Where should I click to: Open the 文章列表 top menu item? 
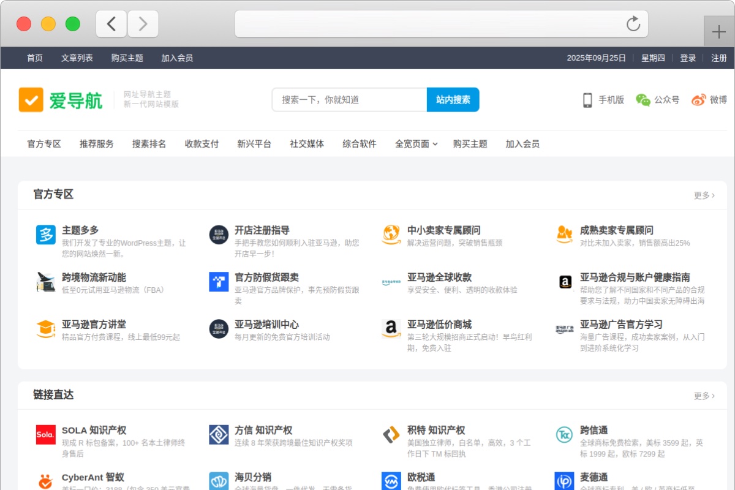click(77, 58)
